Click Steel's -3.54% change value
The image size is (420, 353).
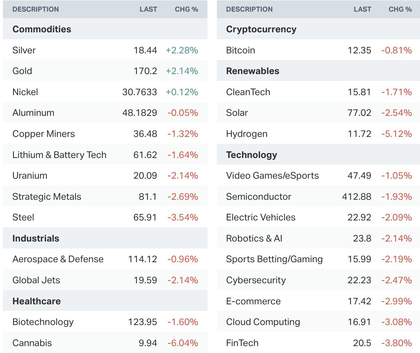tap(183, 218)
